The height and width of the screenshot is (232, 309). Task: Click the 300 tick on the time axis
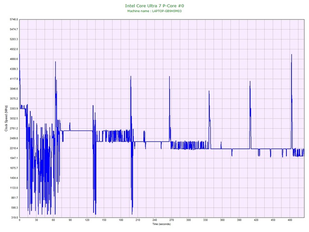tap(189, 220)
